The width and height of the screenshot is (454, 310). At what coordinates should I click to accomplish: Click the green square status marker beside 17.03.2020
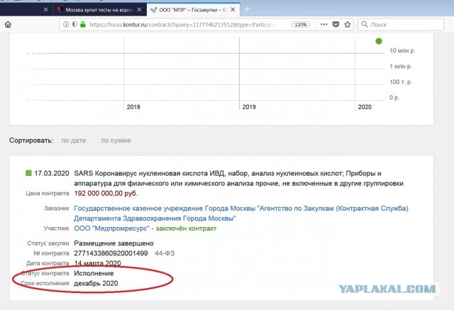point(28,173)
